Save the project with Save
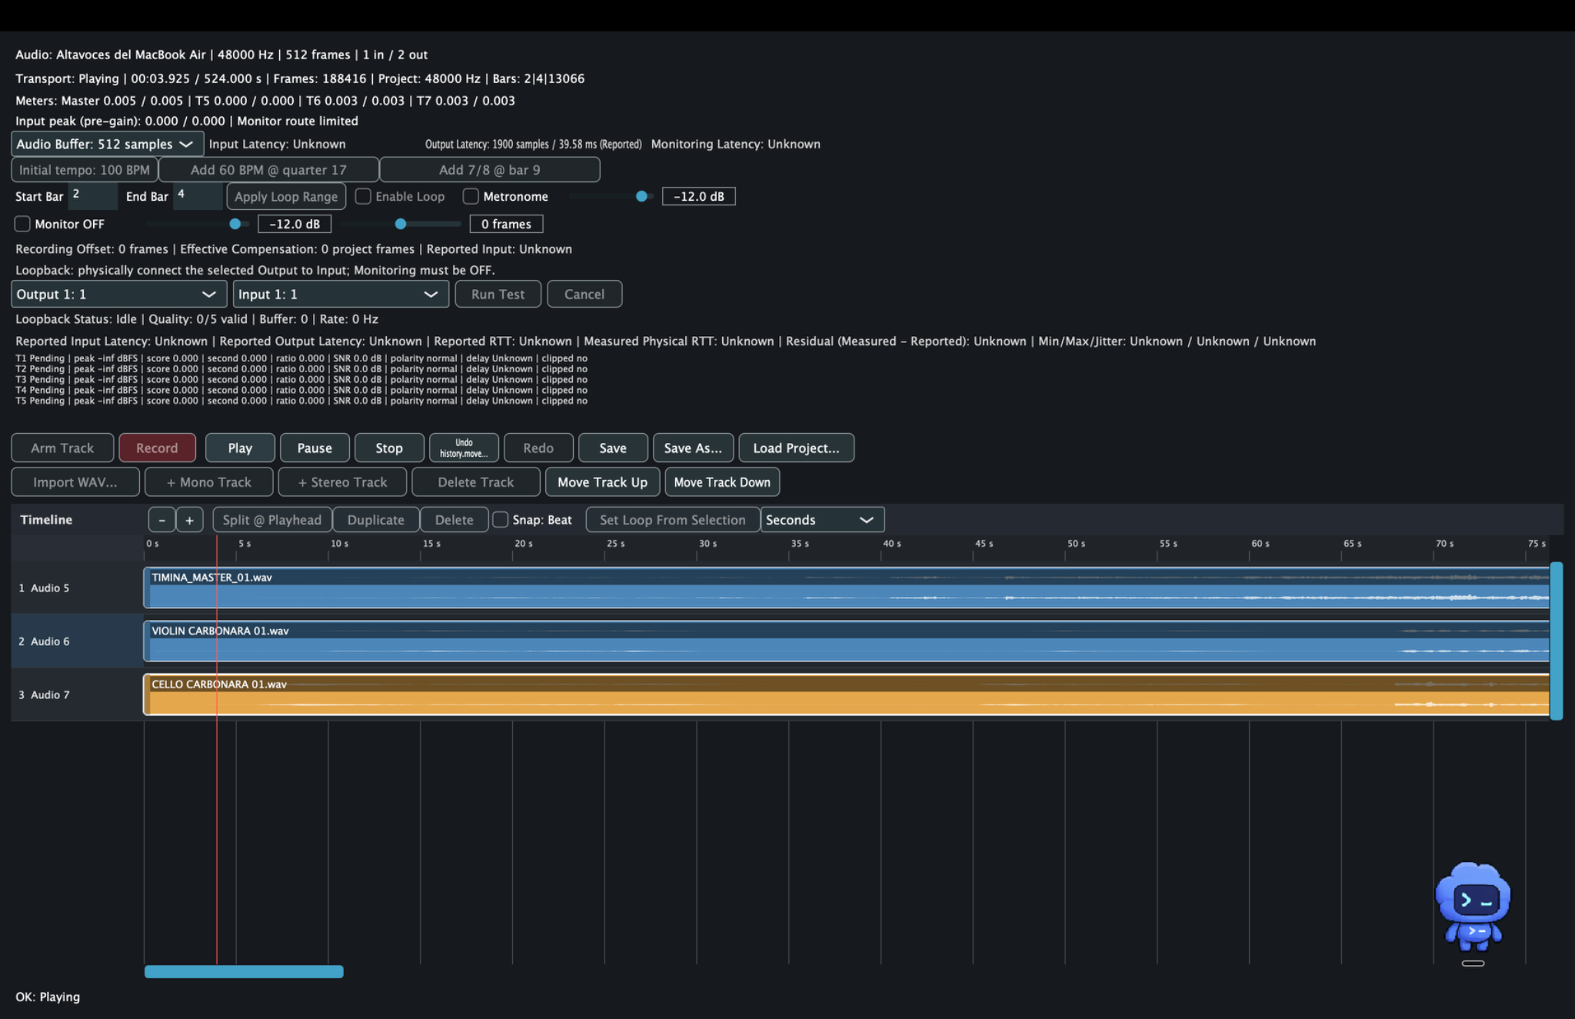 point(613,448)
